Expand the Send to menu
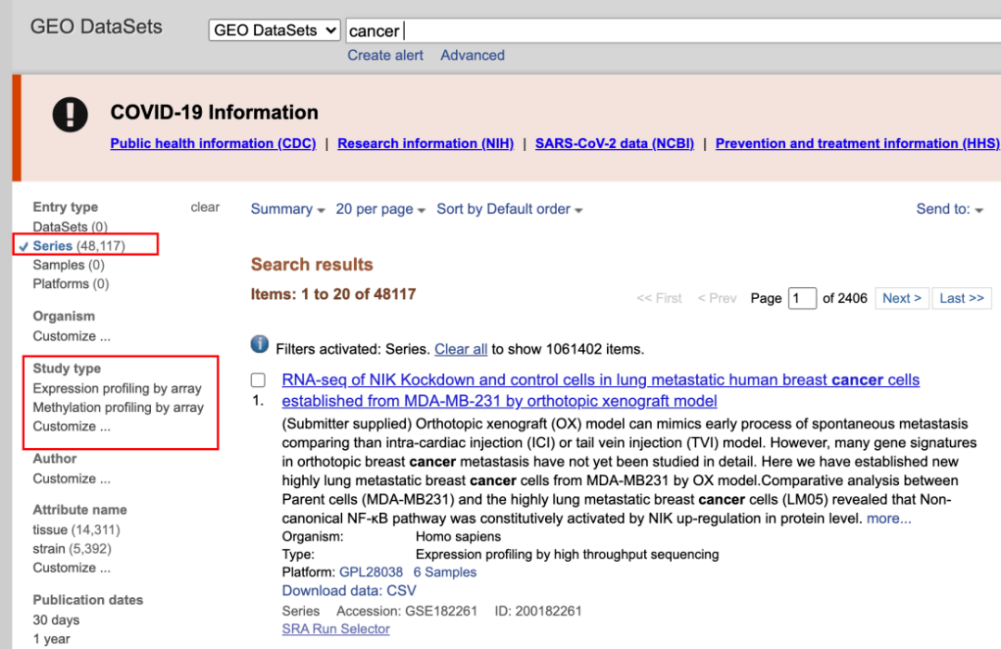Viewport: 1001px width, 649px height. pos(949,209)
